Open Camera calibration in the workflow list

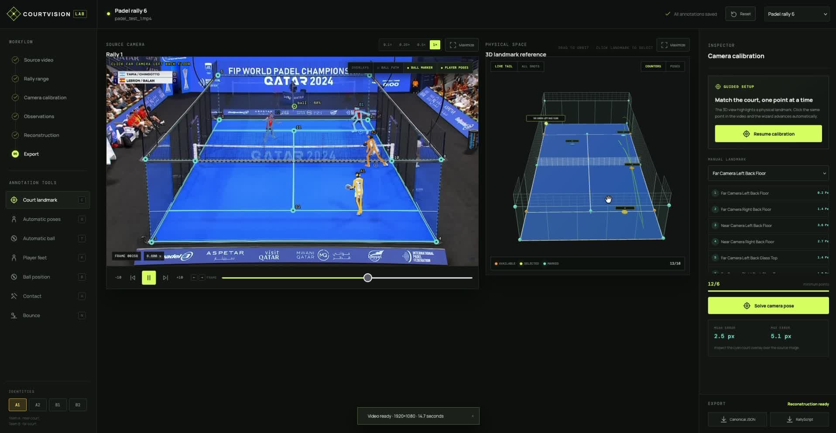click(x=45, y=97)
